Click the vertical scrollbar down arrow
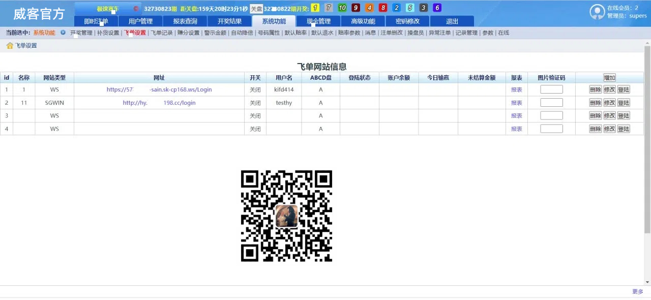651x300 pixels. (x=647, y=282)
